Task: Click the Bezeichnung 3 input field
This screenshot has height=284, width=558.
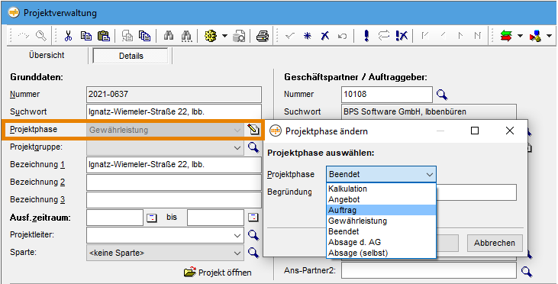Action: point(174,200)
